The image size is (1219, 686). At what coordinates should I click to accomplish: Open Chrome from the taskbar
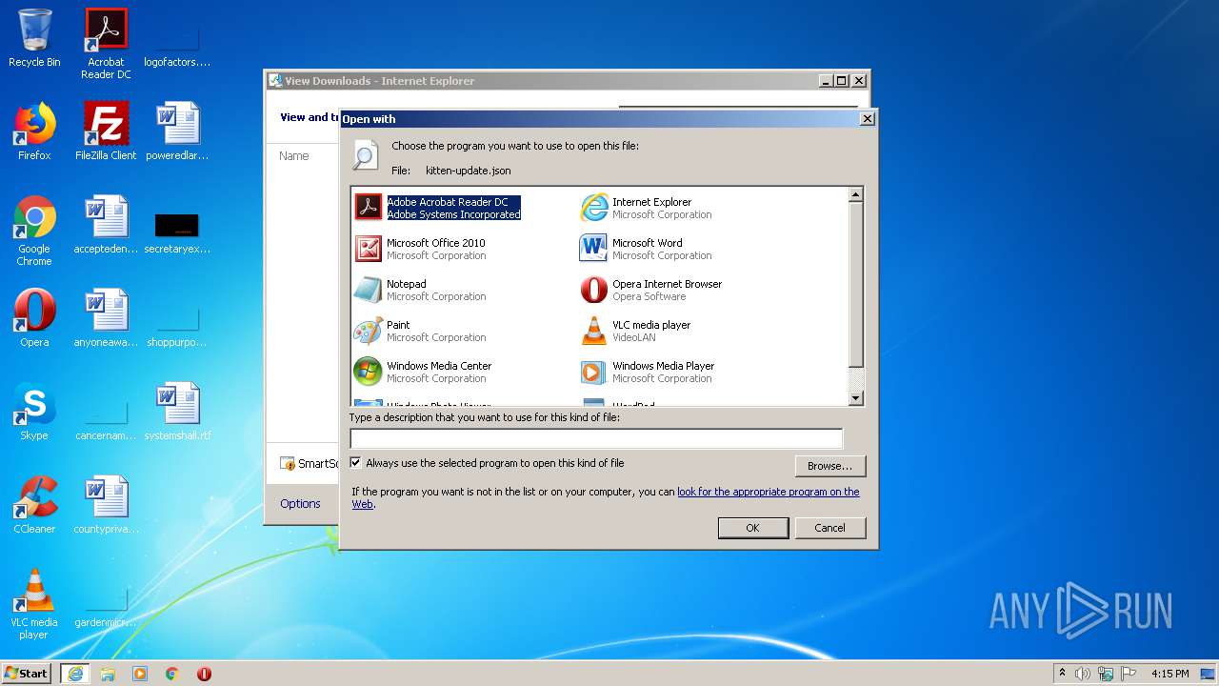(172, 674)
